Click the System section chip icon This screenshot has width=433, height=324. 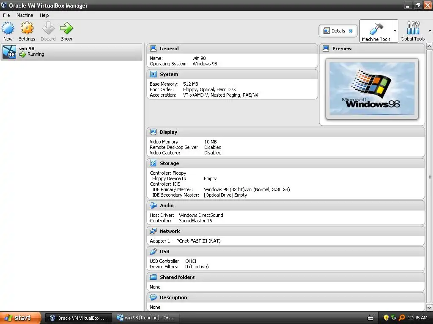pos(153,74)
